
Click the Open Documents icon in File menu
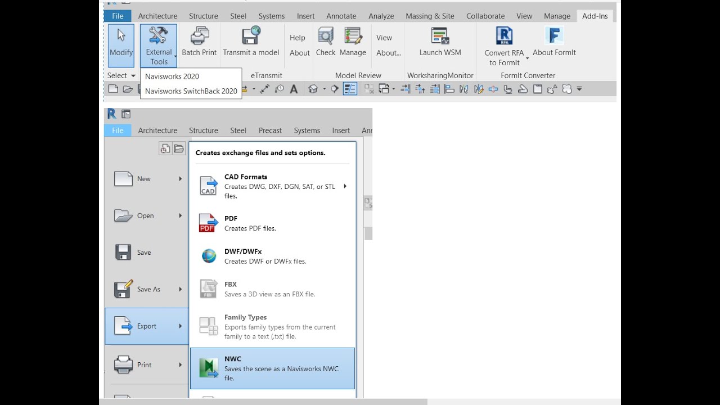(179, 148)
